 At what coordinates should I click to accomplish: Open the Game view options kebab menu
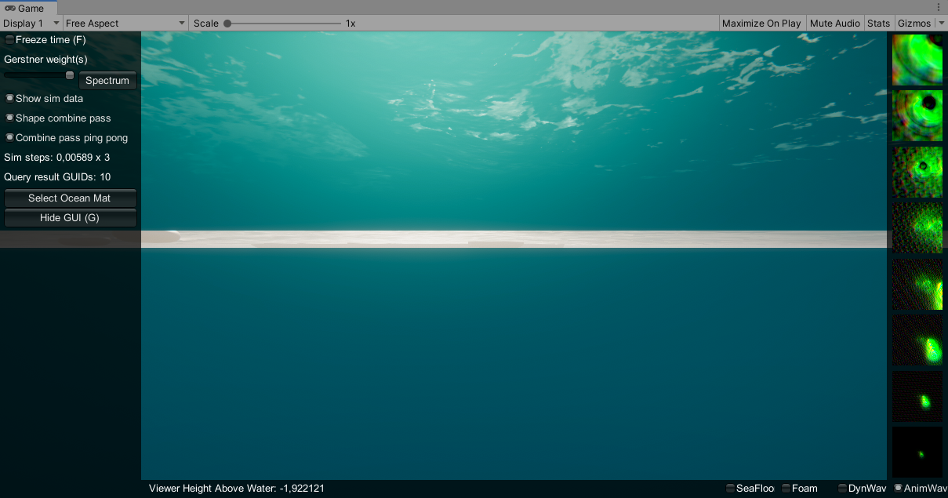point(939,7)
